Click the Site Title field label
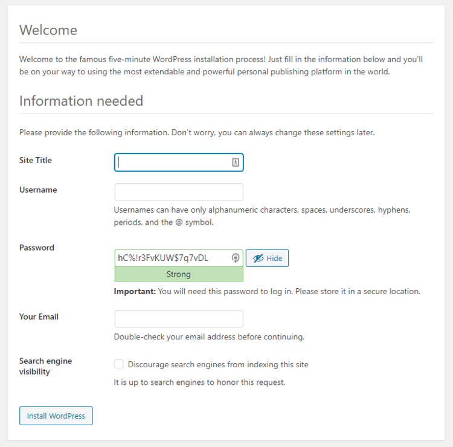This screenshot has height=447, width=453. coord(36,161)
